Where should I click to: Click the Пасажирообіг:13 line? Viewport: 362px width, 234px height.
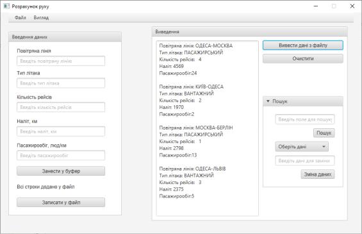pos(178,155)
